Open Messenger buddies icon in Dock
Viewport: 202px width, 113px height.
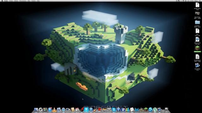tap(128, 110)
